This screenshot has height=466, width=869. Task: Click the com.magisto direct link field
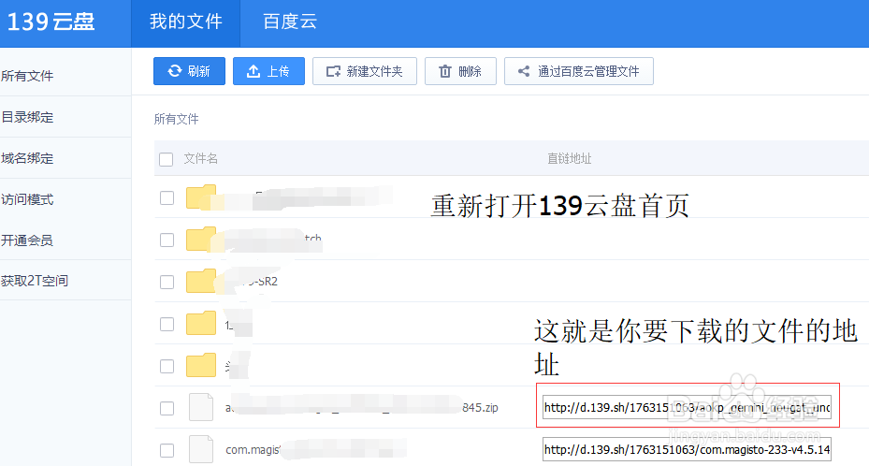687,449
